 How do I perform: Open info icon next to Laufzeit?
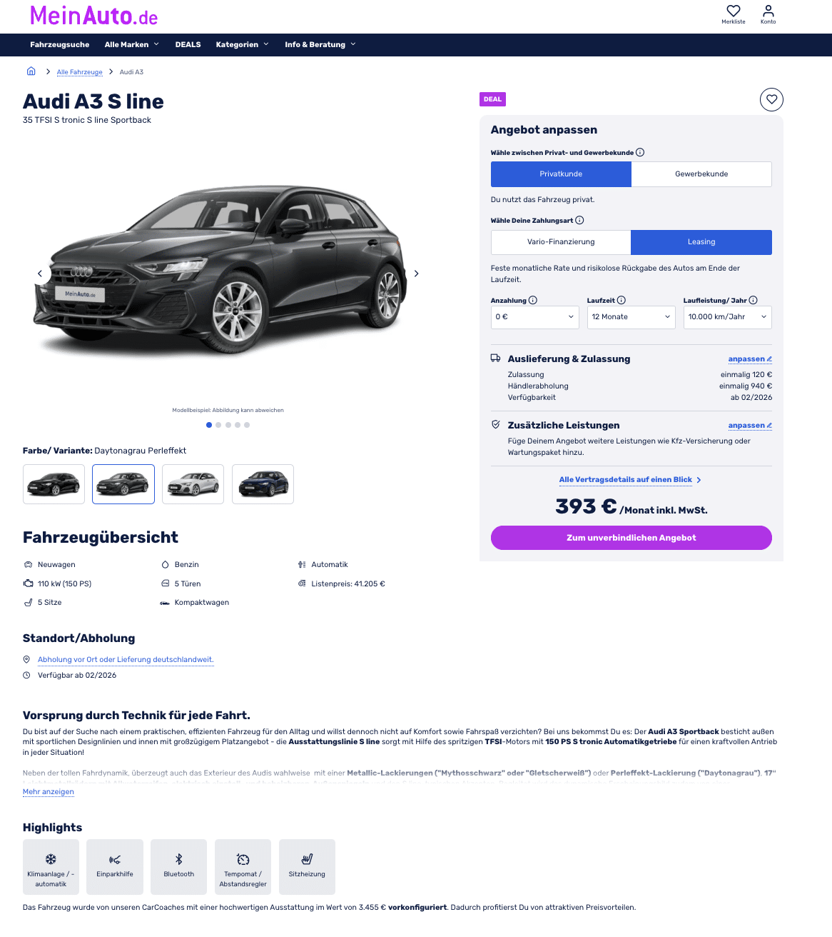pyautogui.click(x=622, y=300)
